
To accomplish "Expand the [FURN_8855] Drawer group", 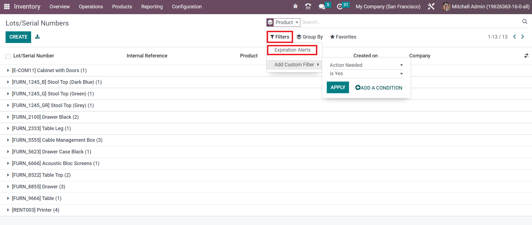I will [x=38, y=187].
